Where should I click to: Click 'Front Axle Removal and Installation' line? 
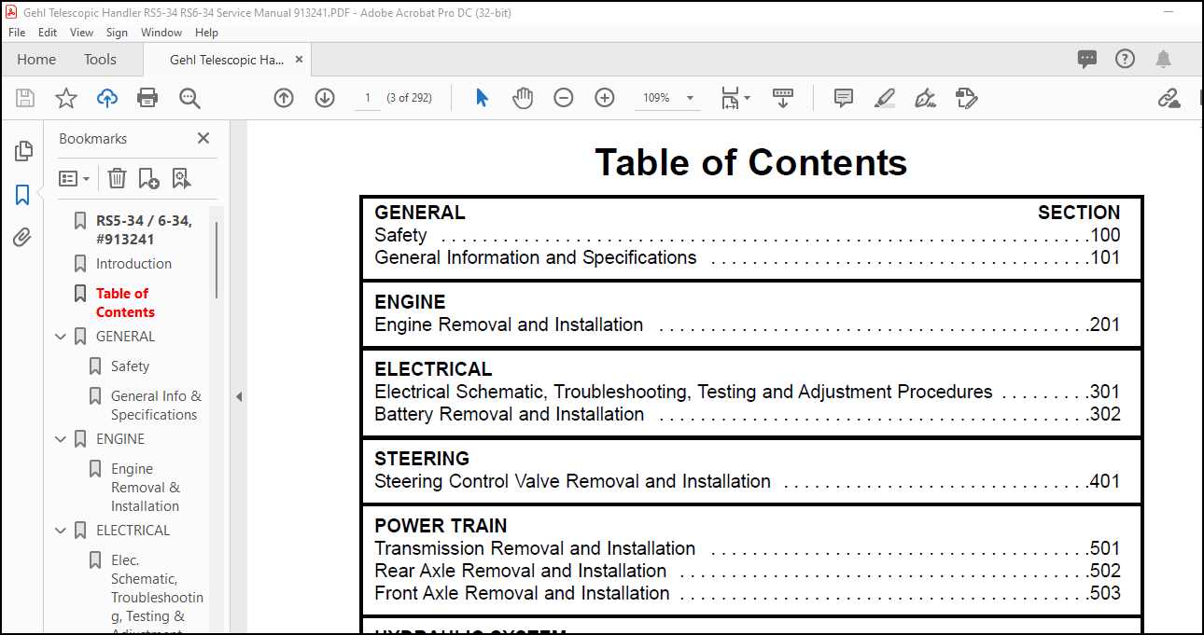click(747, 594)
